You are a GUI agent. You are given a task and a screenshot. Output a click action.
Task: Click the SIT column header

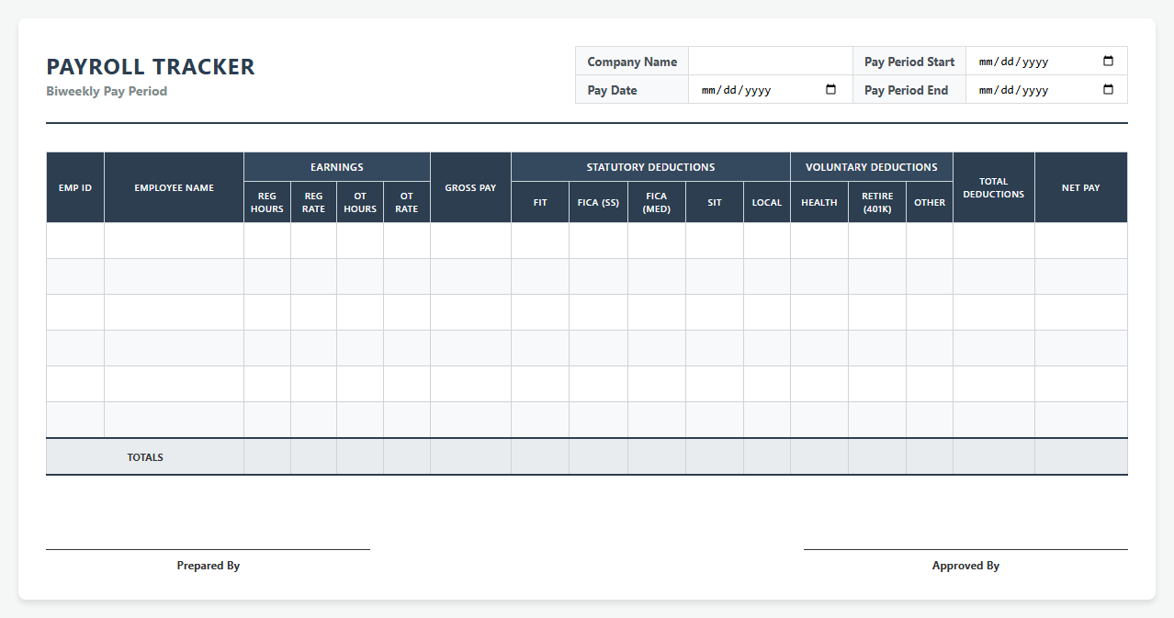(715, 202)
